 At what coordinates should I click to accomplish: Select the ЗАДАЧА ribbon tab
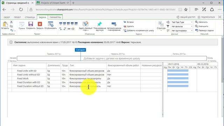pyautogui.click(x=42, y=17)
